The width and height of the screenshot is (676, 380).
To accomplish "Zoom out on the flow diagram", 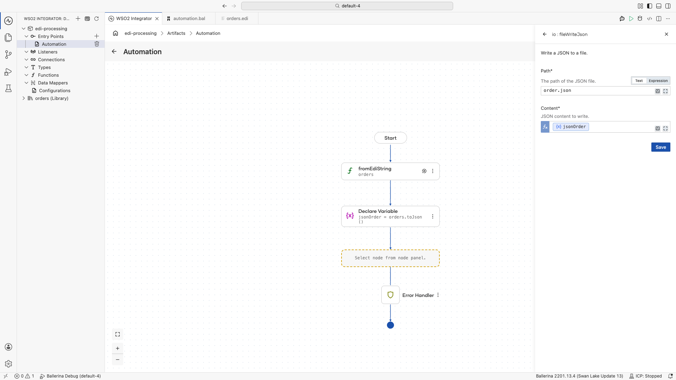I will 118,360.
